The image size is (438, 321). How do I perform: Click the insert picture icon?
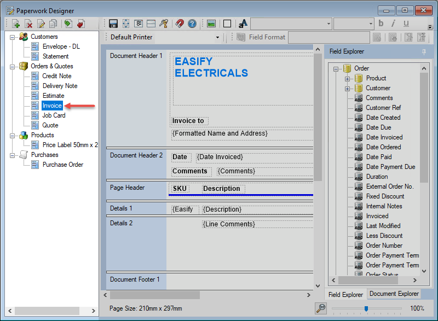click(x=211, y=24)
